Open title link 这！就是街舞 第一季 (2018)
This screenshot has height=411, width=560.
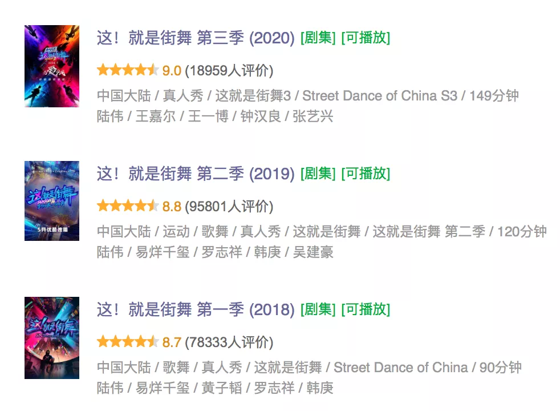[x=196, y=309]
